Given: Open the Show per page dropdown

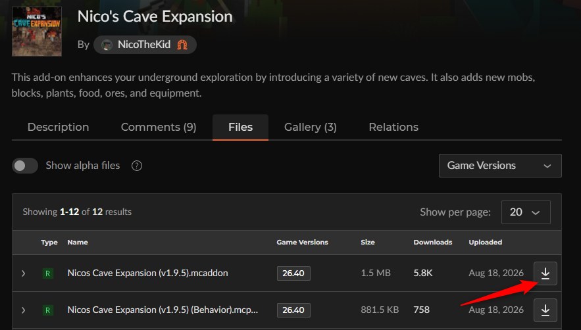Looking at the screenshot, I should pos(526,212).
